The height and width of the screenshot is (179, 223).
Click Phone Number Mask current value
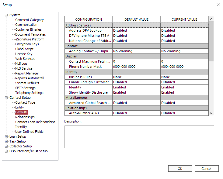[x=184, y=67]
